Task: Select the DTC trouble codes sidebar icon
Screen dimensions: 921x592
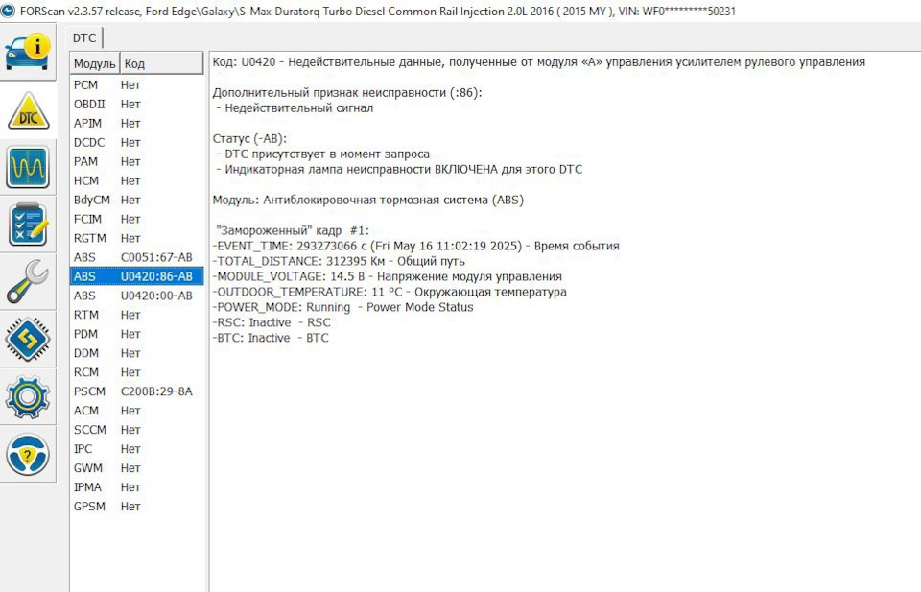Action: pos(27,109)
